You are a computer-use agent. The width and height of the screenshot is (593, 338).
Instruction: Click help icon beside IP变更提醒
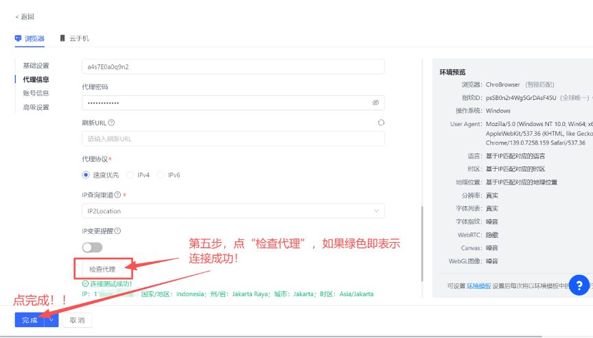tap(117, 231)
